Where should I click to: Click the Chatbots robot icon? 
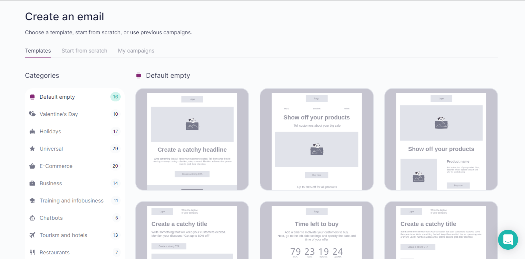[32, 218]
